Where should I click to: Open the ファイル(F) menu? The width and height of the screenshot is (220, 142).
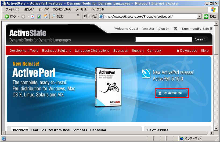click(x=12, y=9)
